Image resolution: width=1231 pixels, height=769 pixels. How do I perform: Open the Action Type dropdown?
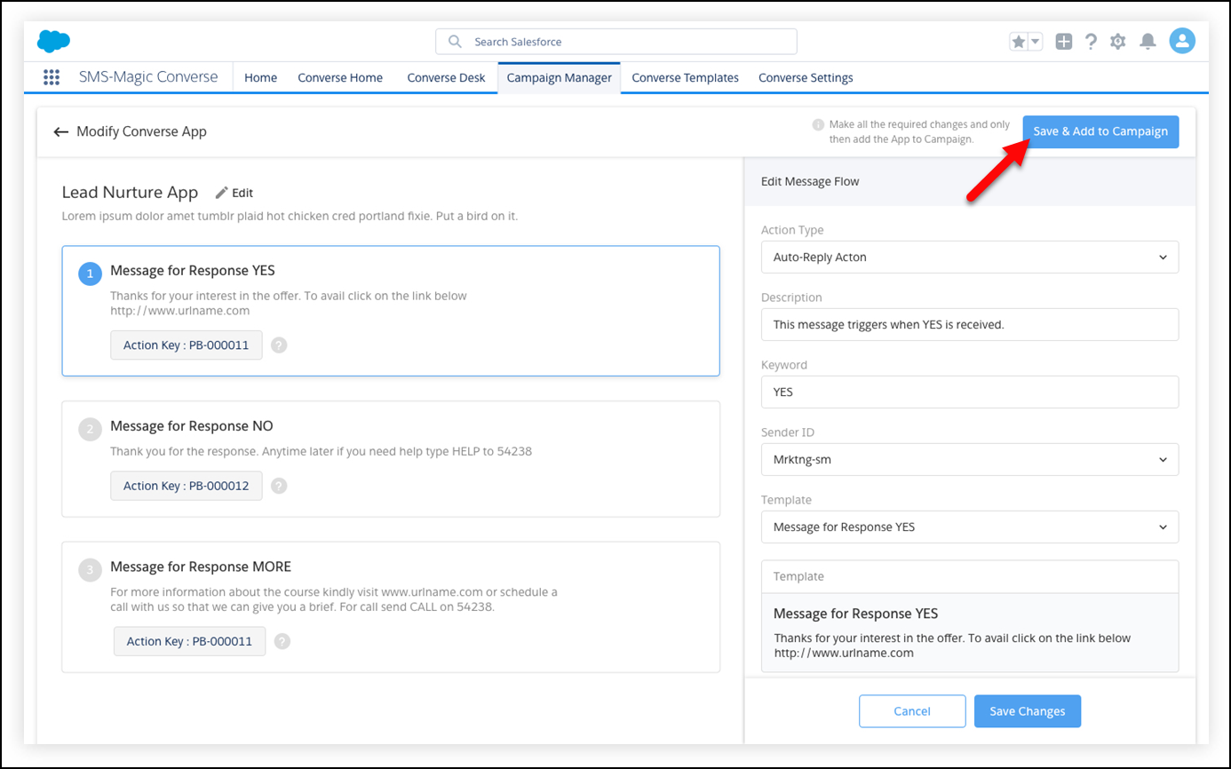point(970,257)
